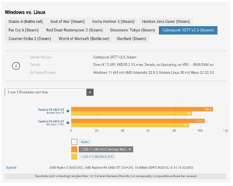Click the Nobara Linux Radeon RX 6800 XT link

51,110
